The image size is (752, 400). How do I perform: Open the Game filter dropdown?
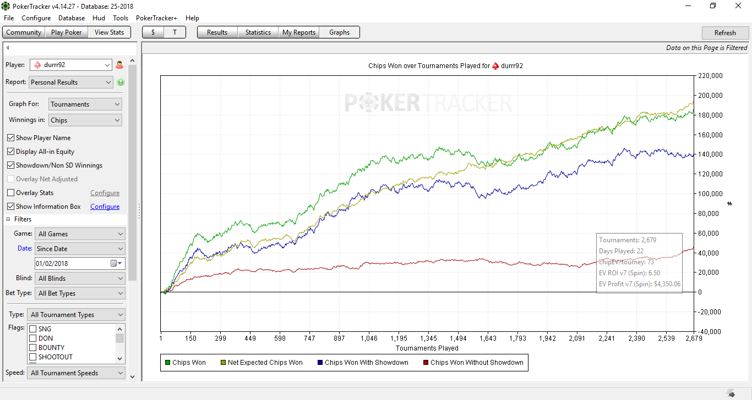click(80, 234)
